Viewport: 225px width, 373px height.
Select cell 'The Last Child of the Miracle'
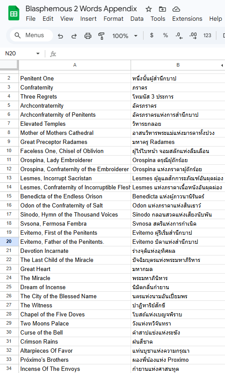[x=75, y=260]
